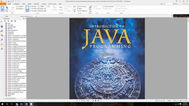Viewport: 189px width, 106px height.
Task: Create a Blank PDF
Action: coord(79,9)
